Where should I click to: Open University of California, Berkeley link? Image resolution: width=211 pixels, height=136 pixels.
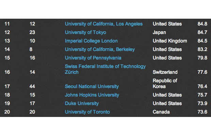coord(100,49)
